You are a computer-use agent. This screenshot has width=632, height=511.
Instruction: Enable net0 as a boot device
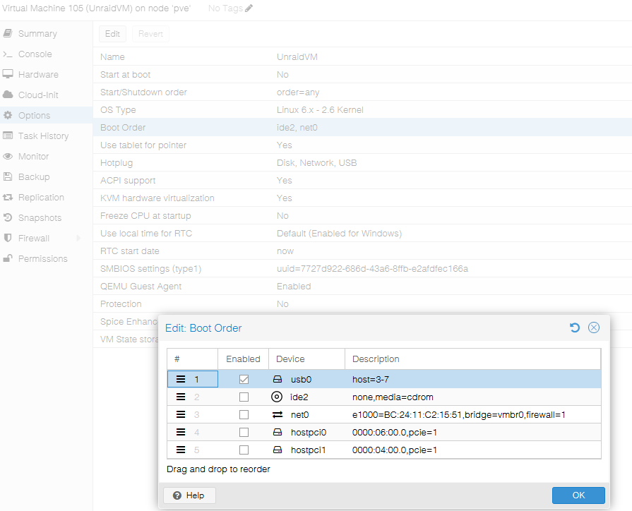click(x=244, y=415)
